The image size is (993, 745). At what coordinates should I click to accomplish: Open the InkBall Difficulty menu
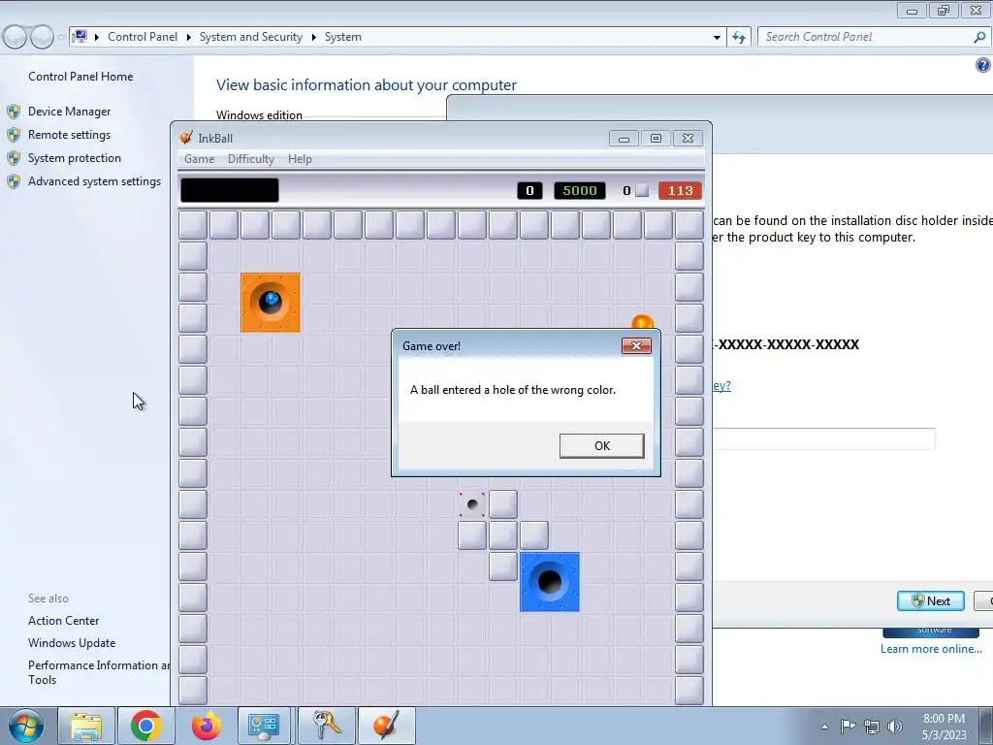click(251, 159)
